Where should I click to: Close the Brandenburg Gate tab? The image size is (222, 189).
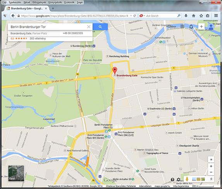[46, 9]
